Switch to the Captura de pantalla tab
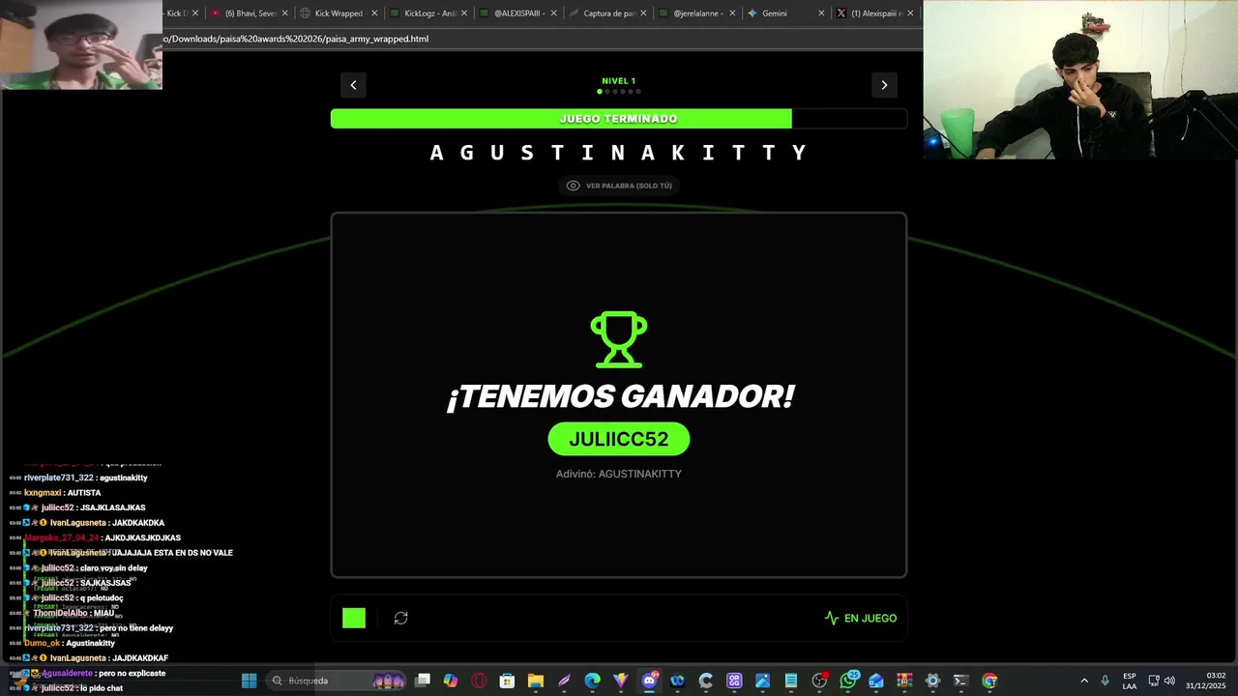This screenshot has width=1238, height=696. click(607, 14)
